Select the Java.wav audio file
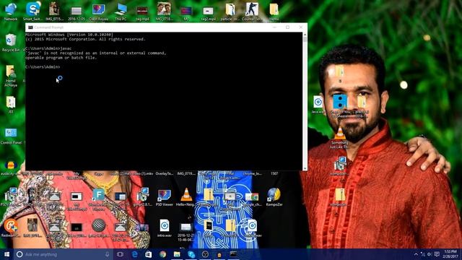462x260 pixels. tap(318, 105)
